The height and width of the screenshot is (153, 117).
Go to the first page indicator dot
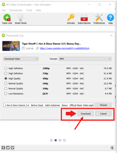(x=51, y=140)
